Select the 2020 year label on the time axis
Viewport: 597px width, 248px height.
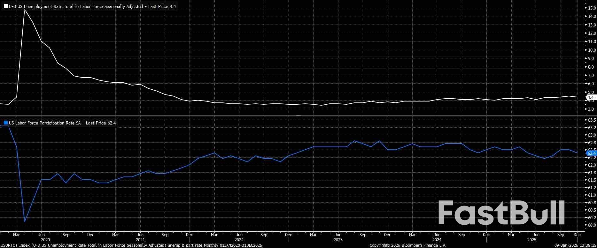coord(45,240)
